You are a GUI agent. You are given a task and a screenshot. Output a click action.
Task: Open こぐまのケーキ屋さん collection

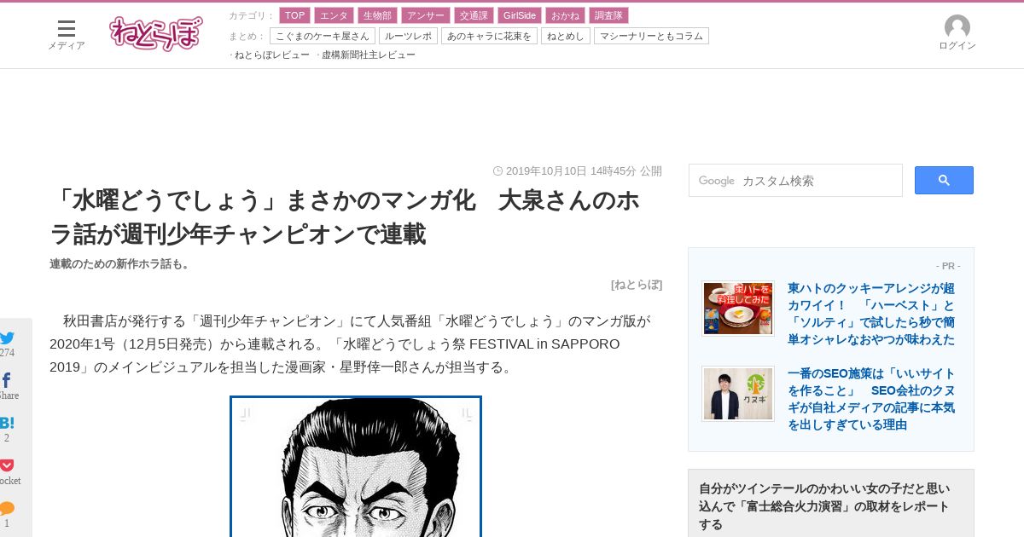(x=323, y=36)
